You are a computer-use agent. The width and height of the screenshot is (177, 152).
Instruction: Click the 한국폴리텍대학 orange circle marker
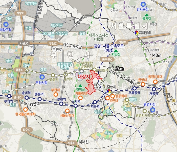coord(26,109)
